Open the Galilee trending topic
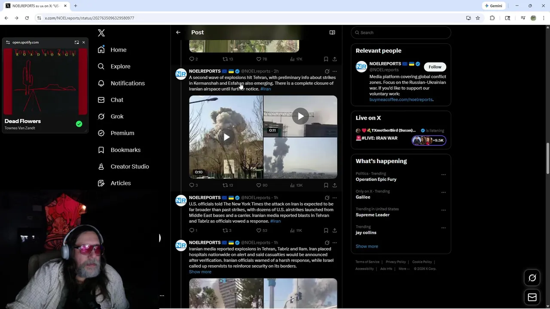Image resolution: width=550 pixels, height=309 pixels. click(x=363, y=197)
